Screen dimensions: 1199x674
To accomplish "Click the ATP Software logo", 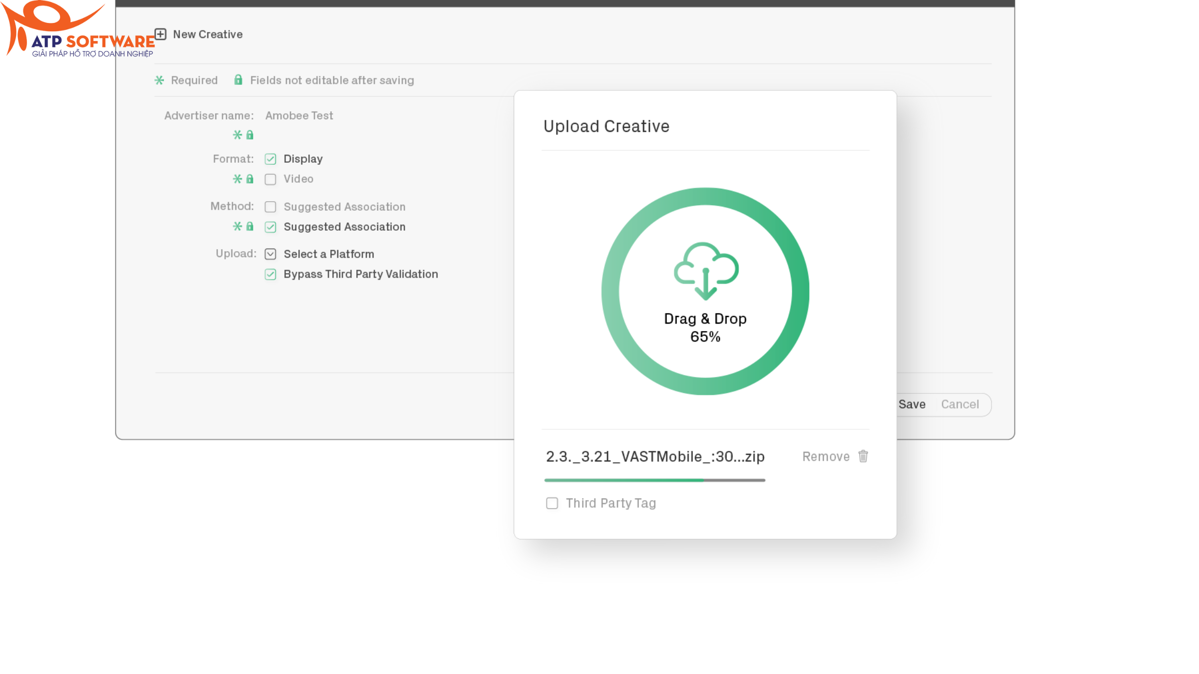I will (78, 29).
